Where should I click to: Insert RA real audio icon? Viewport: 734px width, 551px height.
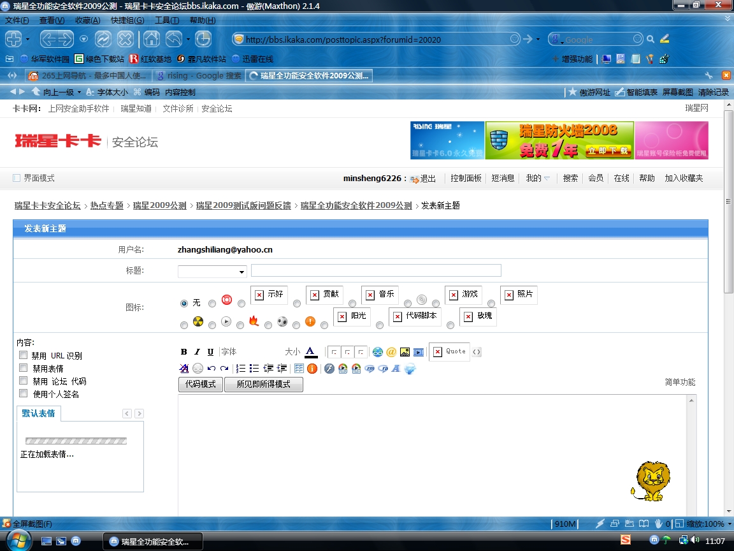(383, 369)
